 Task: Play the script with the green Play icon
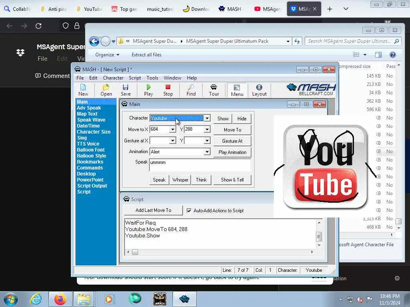pos(148,90)
